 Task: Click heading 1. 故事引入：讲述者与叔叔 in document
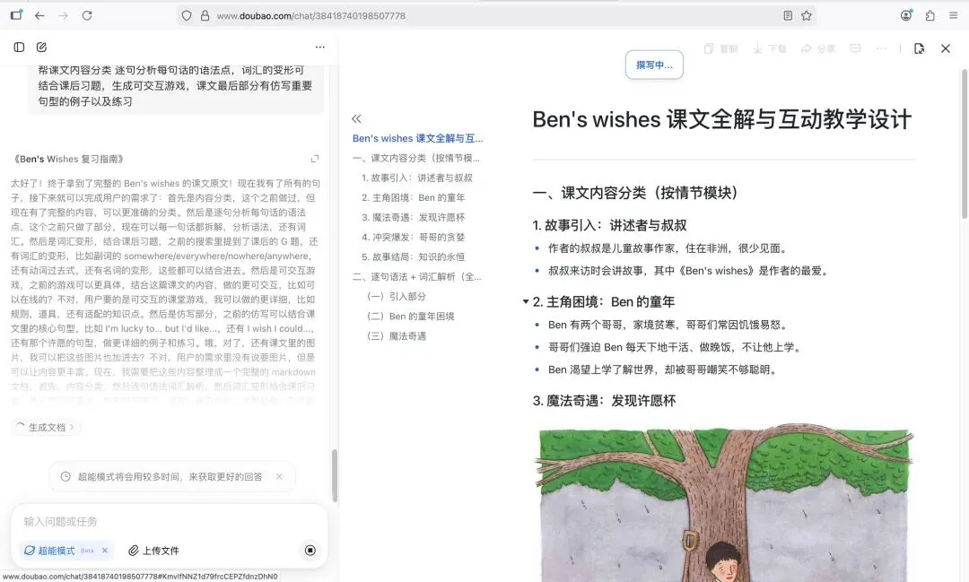pyautogui.click(x=609, y=225)
